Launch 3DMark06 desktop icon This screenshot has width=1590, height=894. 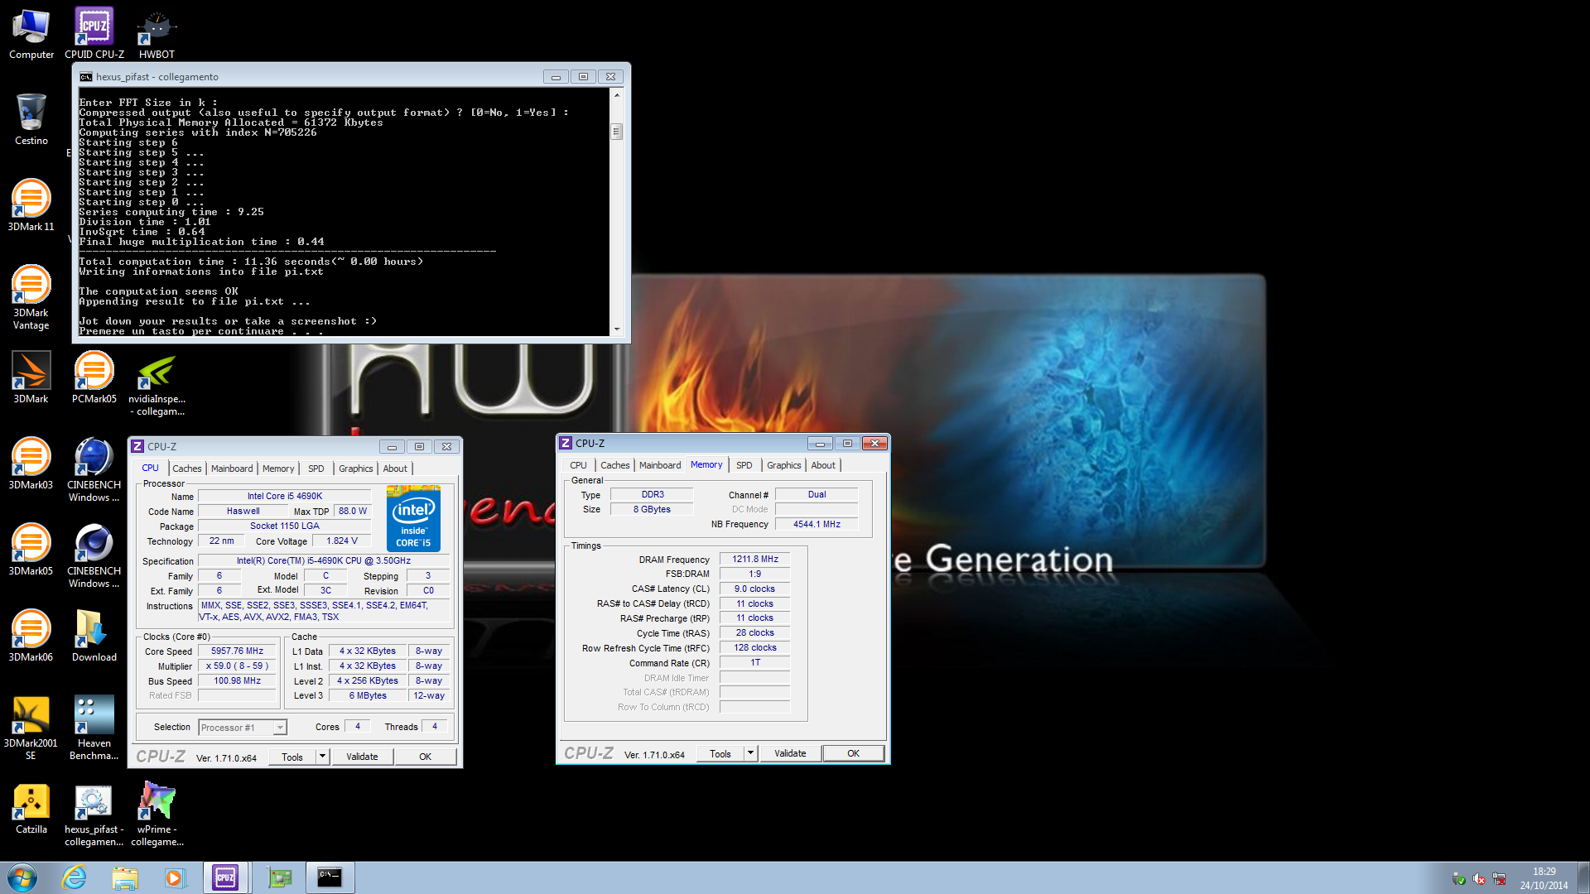pyautogui.click(x=31, y=637)
